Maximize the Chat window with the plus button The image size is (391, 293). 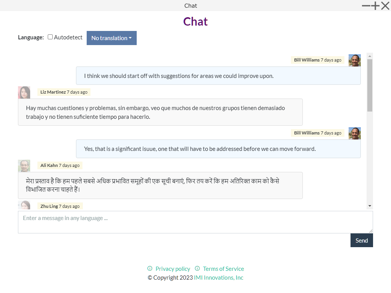click(x=376, y=6)
